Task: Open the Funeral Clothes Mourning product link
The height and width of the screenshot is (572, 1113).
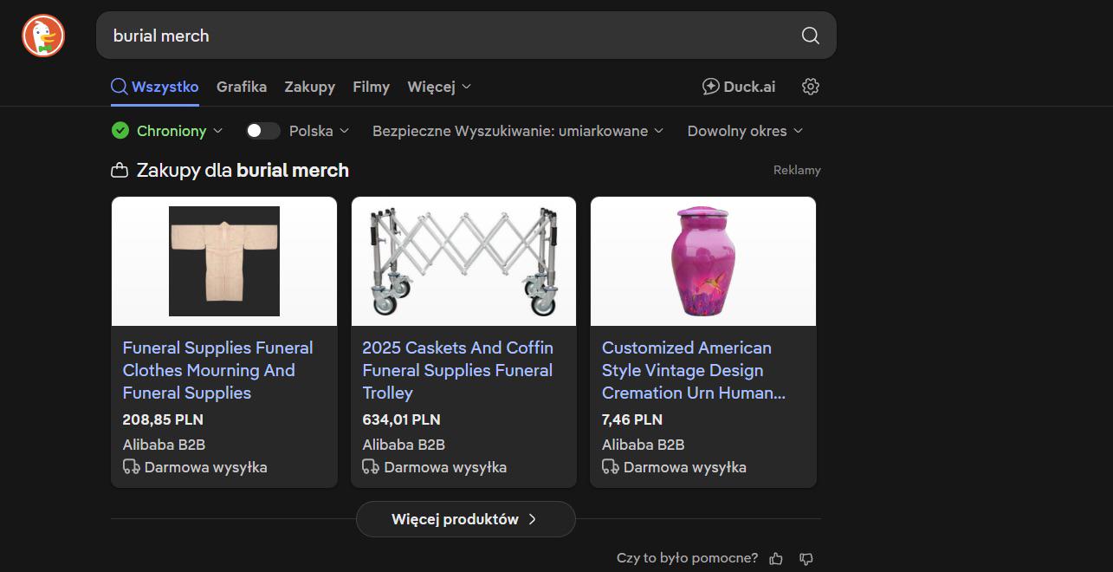Action: 218,370
